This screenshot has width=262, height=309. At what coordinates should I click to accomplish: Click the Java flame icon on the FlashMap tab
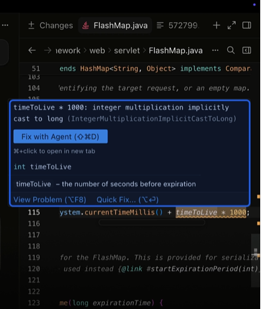coord(86,25)
